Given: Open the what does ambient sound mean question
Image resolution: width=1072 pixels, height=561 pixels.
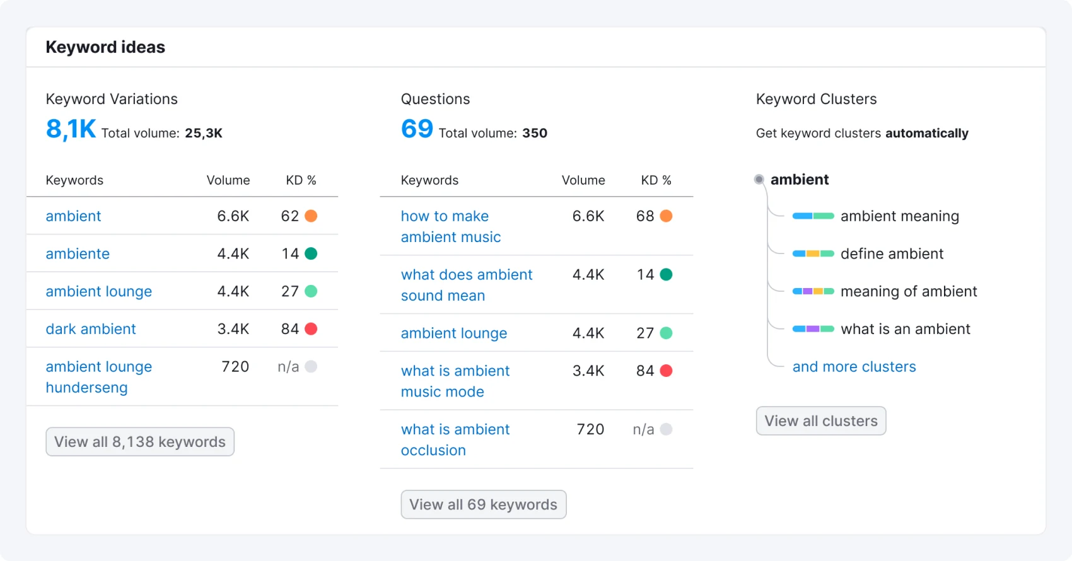Looking at the screenshot, I should pyautogui.click(x=467, y=285).
